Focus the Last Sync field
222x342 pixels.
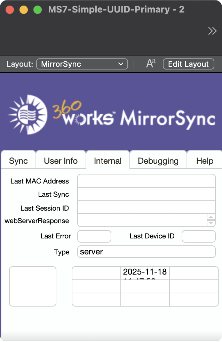pyautogui.click(x=146, y=194)
